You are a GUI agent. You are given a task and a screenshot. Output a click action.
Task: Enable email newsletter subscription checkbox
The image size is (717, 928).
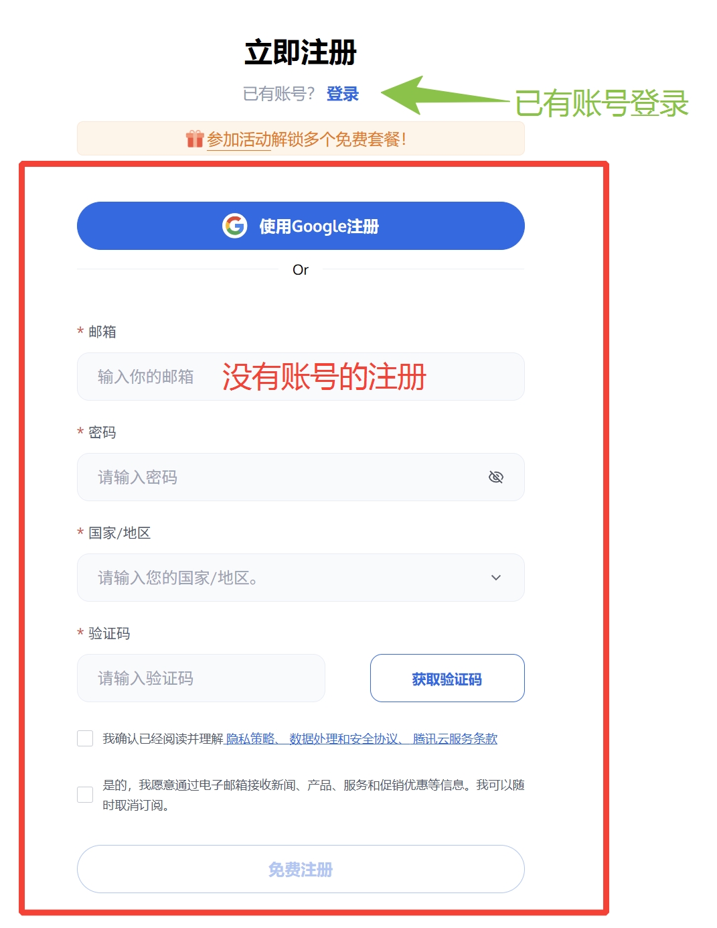pos(85,795)
